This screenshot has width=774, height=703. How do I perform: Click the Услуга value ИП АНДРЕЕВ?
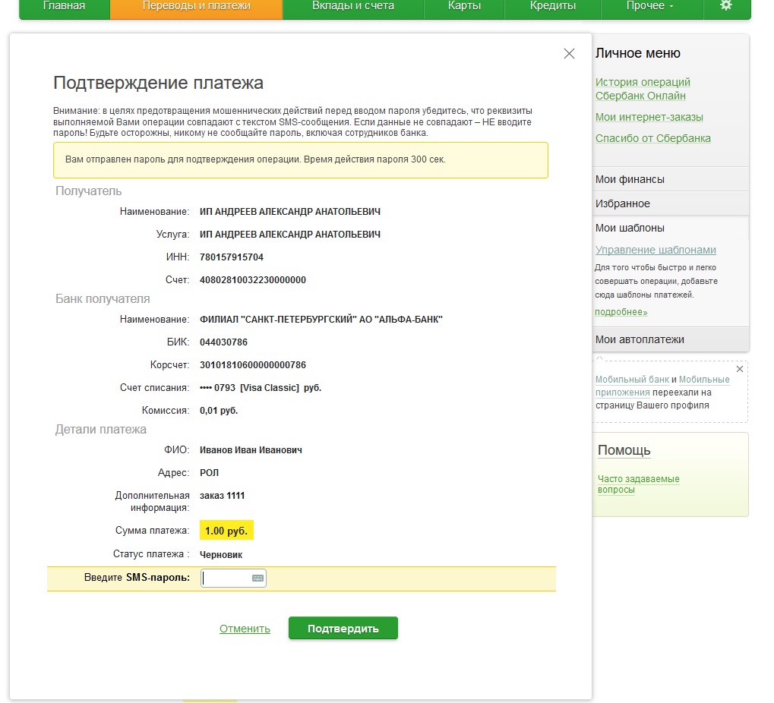point(289,235)
